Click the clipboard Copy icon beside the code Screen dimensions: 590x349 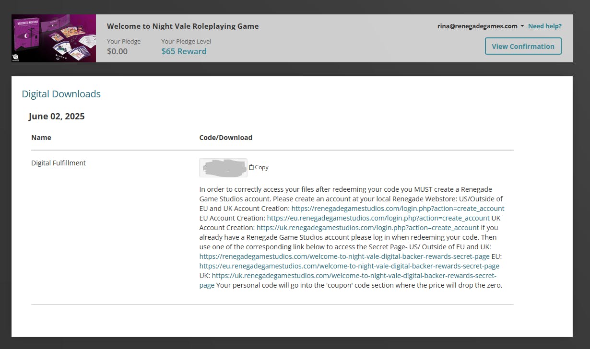(251, 167)
